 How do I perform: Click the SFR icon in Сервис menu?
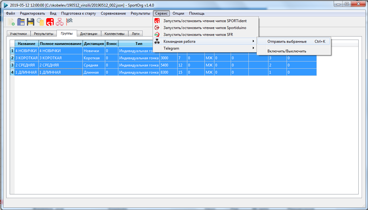click(x=157, y=35)
